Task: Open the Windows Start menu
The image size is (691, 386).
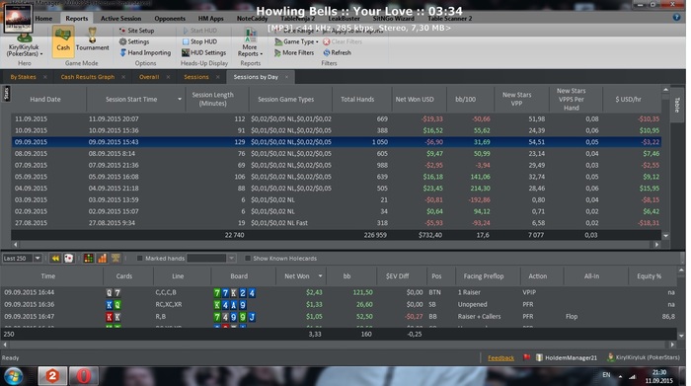Action: point(14,377)
